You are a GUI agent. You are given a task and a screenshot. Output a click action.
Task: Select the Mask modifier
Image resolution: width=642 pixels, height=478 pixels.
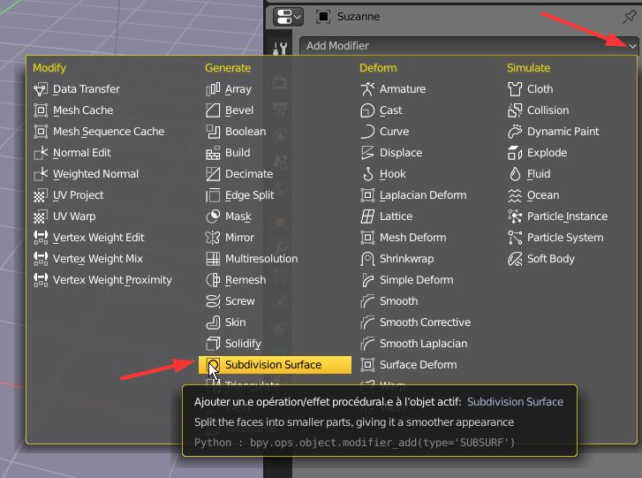229,216
